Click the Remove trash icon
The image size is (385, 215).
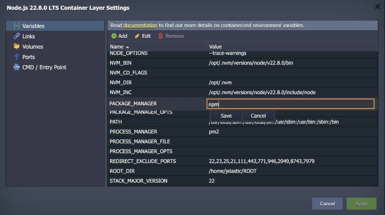pyautogui.click(x=161, y=36)
